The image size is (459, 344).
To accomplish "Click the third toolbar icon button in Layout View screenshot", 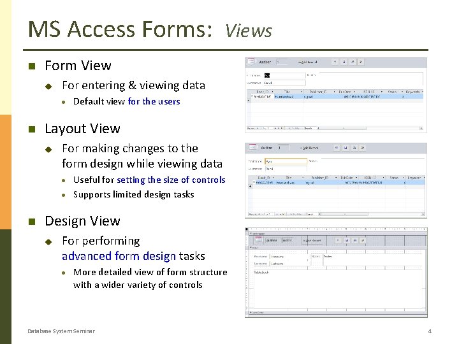I will click(354, 148).
